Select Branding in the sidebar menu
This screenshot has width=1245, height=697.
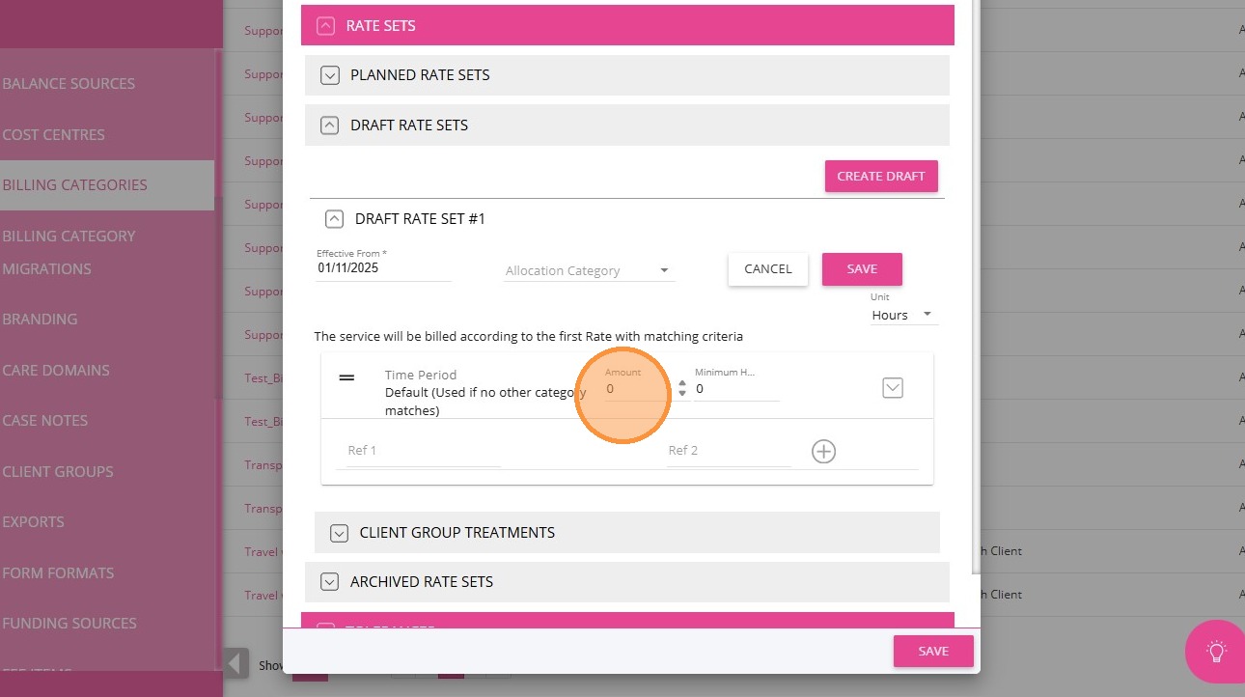click(x=41, y=319)
